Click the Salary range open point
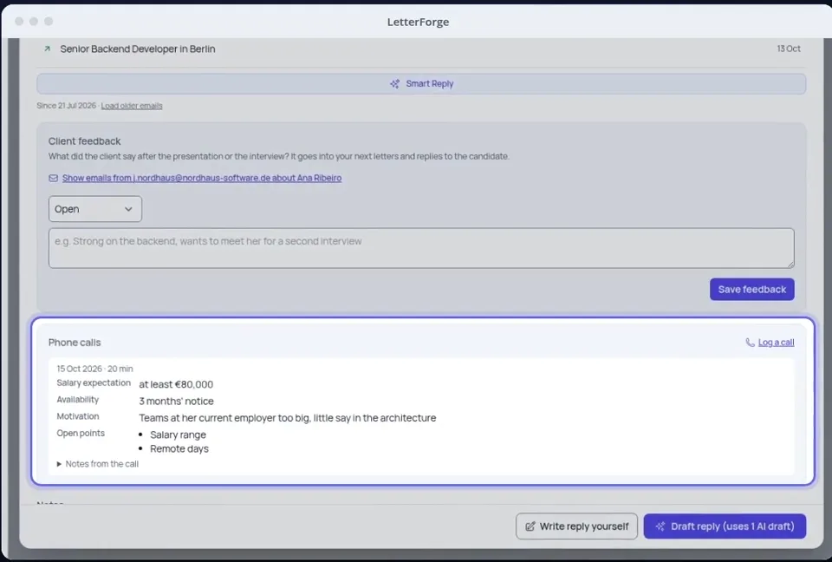This screenshot has width=832, height=562. click(x=178, y=435)
